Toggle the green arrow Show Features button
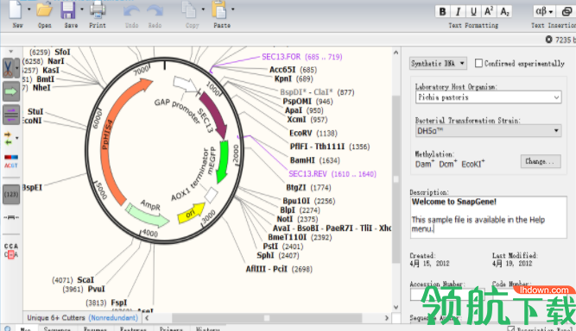576x331 pixels. pyautogui.click(x=11, y=91)
